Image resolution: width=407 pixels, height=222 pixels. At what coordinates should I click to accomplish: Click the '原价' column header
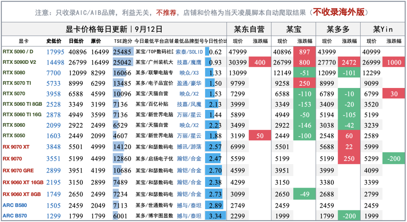96,41
